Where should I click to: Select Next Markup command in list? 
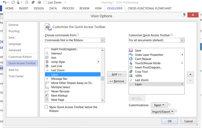pos(73,96)
